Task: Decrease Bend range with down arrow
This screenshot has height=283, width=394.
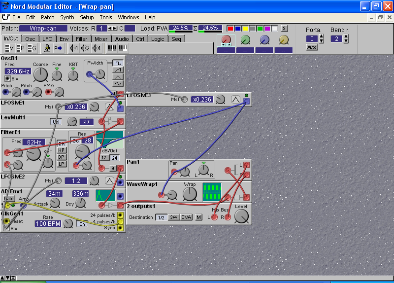Action: pos(346,41)
